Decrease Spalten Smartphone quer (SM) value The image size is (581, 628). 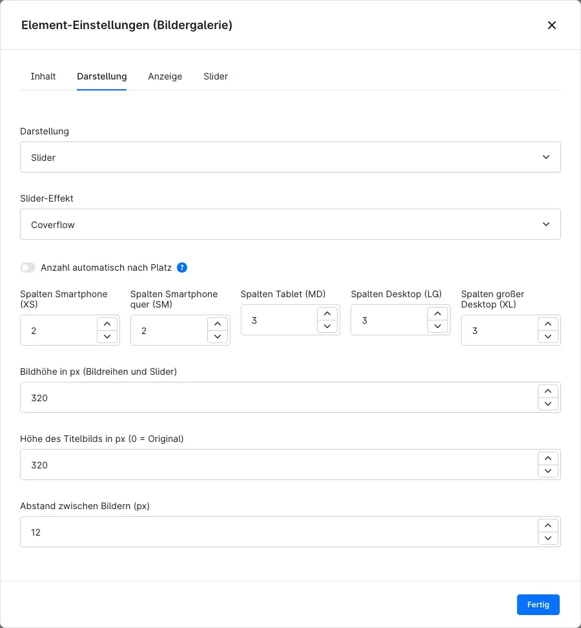point(218,337)
